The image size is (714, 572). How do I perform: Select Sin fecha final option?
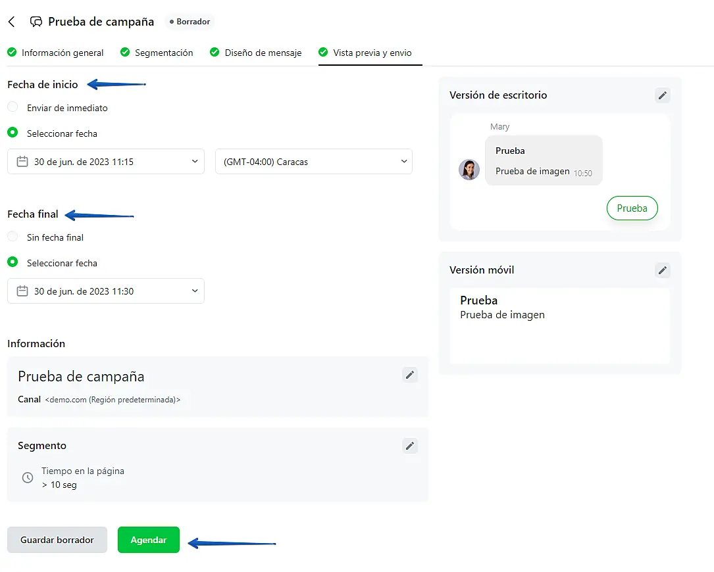pos(13,237)
